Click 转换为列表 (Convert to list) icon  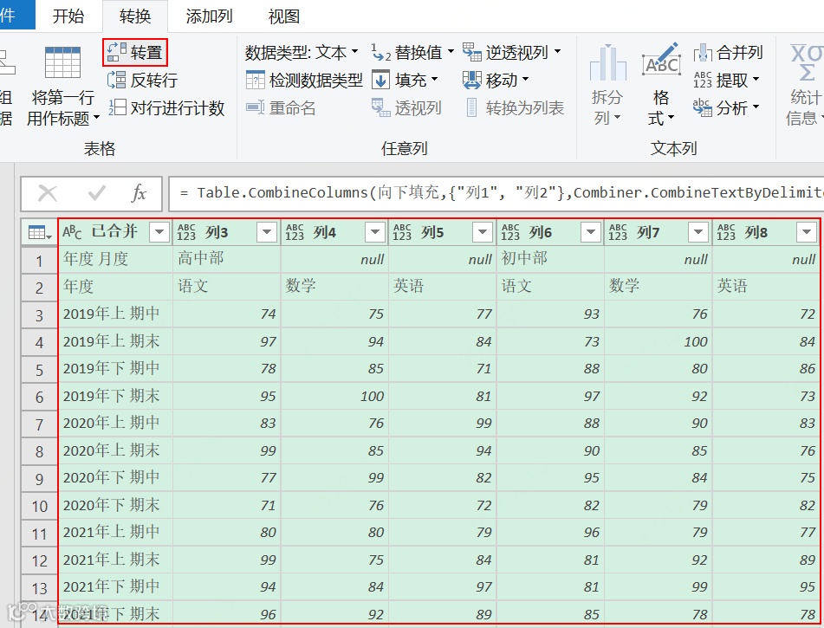click(x=471, y=107)
